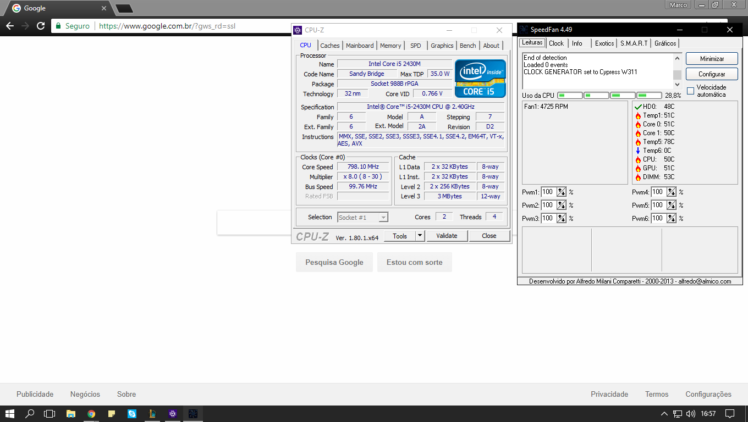Click the Intel Core i5 logo in CPU-Z
Screen dimensions: 748x422
[x=481, y=79]
